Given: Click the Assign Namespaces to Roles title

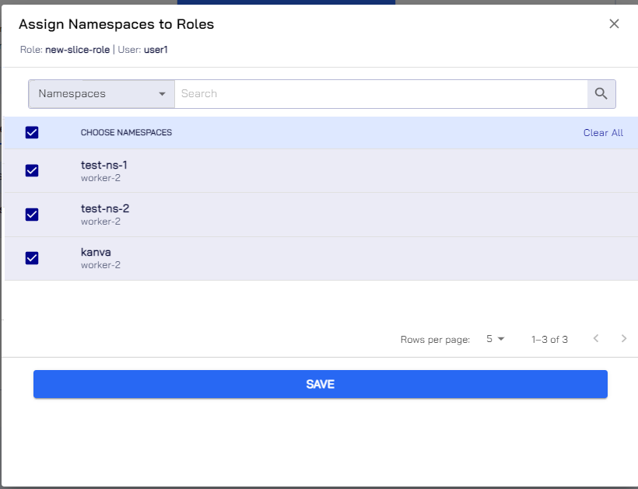Looking at the screenshot, I should pyautogui.click(x=117, y=24).
